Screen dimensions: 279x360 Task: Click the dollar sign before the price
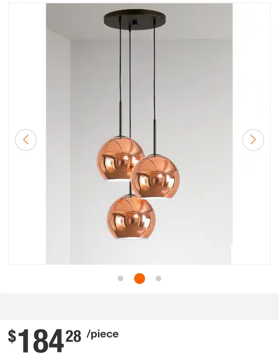[12, 336]
